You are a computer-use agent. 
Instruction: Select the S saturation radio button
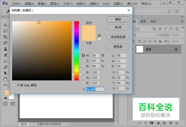pos(83,61)
